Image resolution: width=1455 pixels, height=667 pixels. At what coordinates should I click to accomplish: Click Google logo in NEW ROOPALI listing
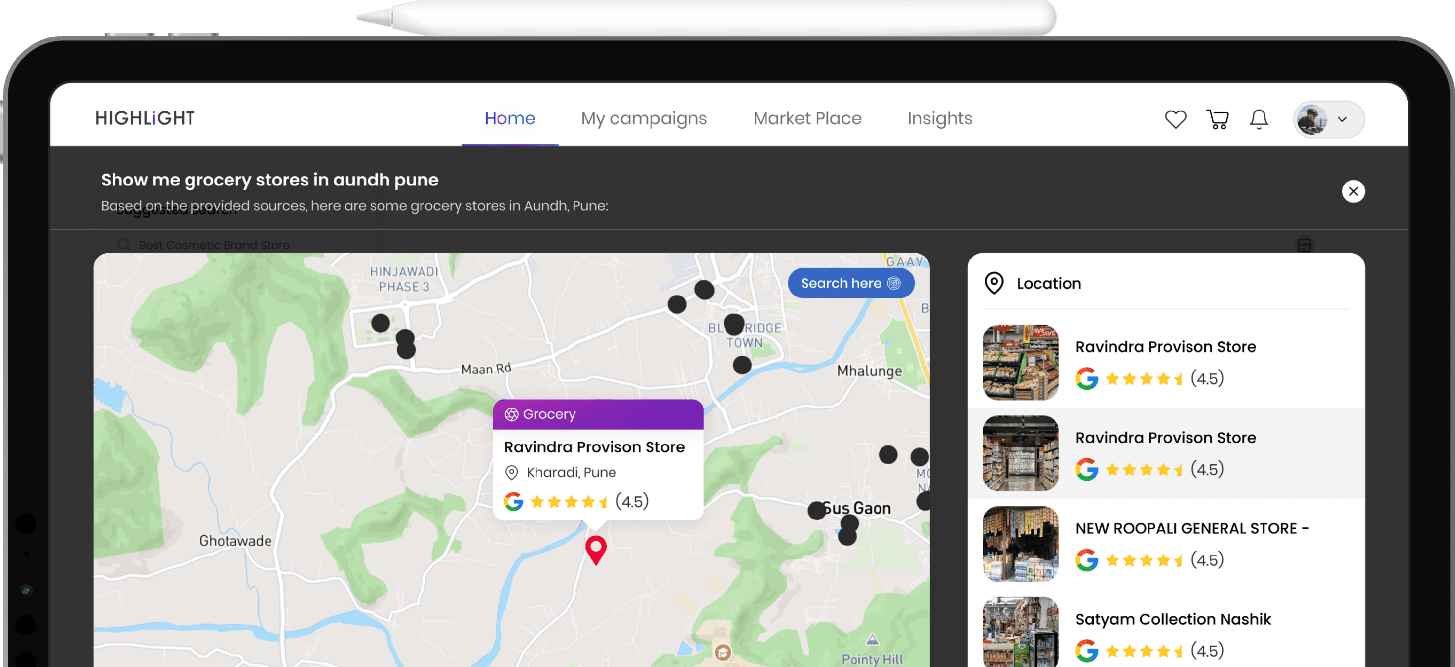point(1086,559)
